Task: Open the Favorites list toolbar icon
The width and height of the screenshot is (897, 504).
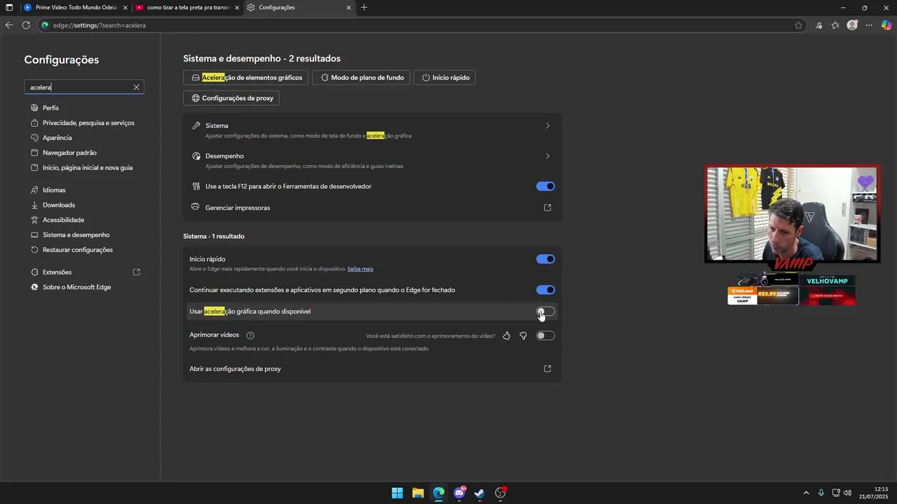Action: [x=835, y=25]
